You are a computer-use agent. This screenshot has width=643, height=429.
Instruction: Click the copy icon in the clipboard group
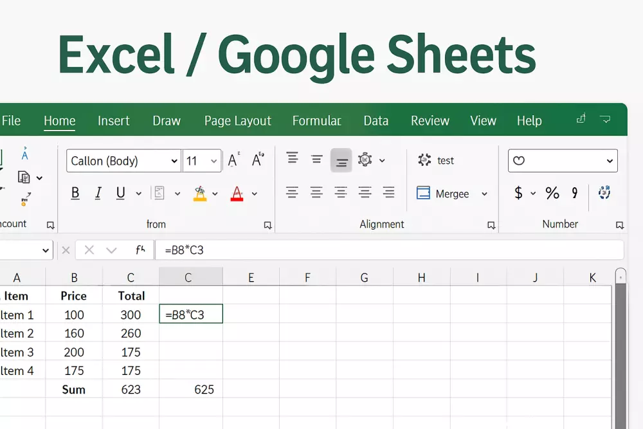click(x=24, y=177)
